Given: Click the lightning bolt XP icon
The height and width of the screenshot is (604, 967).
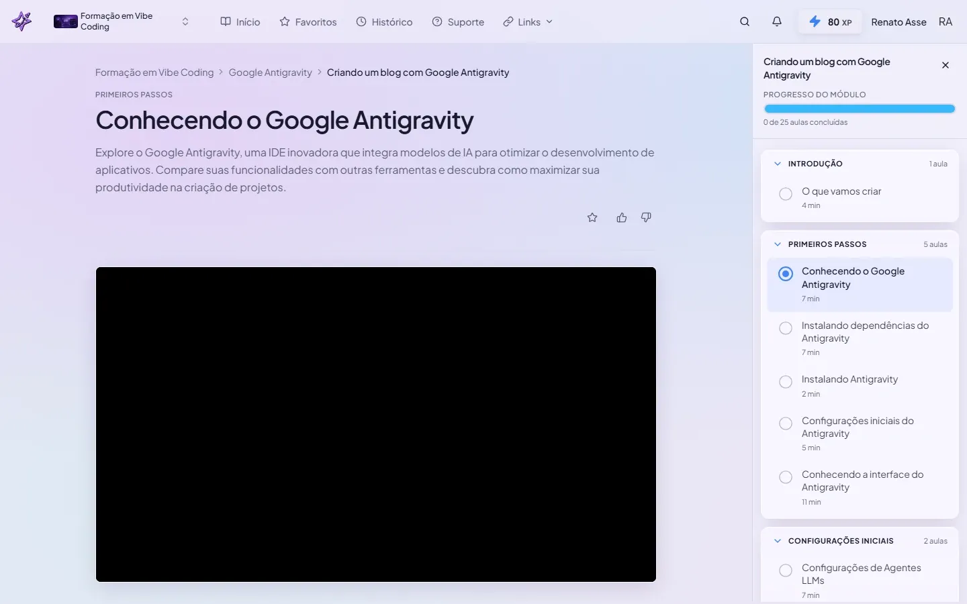Looking at the screenshot, I should [x=815, y=21].
